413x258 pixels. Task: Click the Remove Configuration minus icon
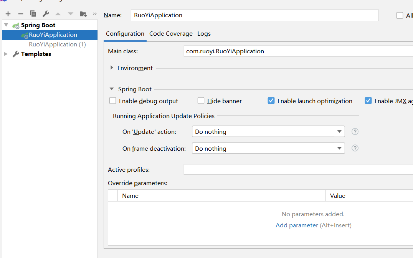21,14
